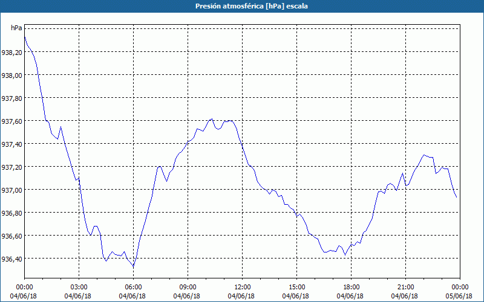Image resolution: width=484 pixels, height=302 pixels.
Task: Click the pressure minimum point at 06:00
Action: pyautogui.click(x=133, y=266)
